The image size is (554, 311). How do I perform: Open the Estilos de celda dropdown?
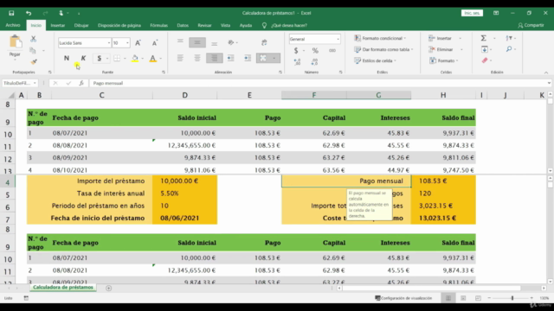[375, 60]
